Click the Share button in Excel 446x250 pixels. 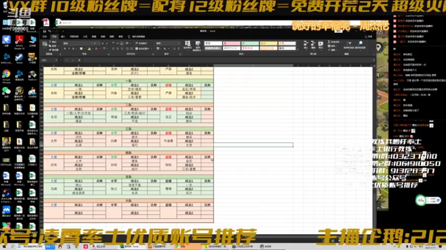click(x=369, y=37)
